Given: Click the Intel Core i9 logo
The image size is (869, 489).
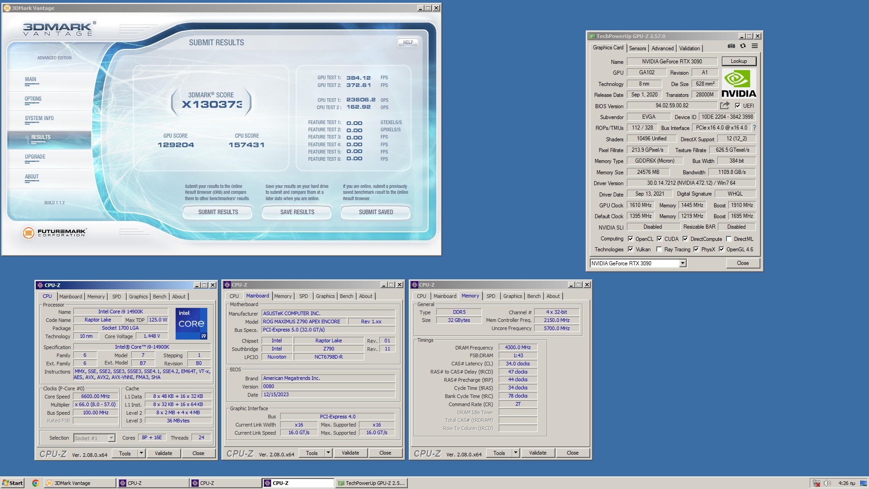Looking at the screenshot, I should [x=191, y=324].
